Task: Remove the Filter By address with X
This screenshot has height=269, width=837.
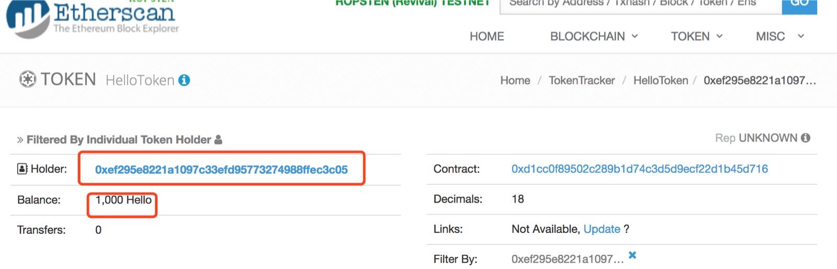Action: 632,255
